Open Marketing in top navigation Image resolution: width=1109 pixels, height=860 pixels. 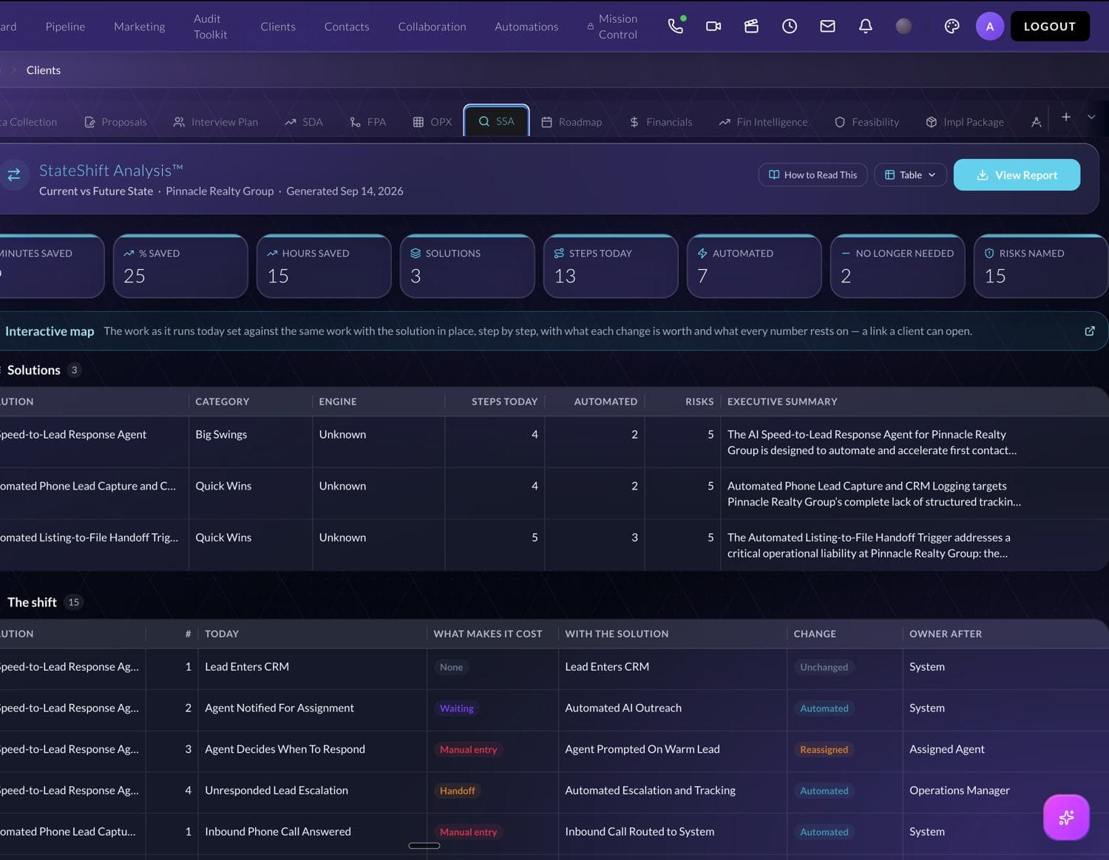139,27
